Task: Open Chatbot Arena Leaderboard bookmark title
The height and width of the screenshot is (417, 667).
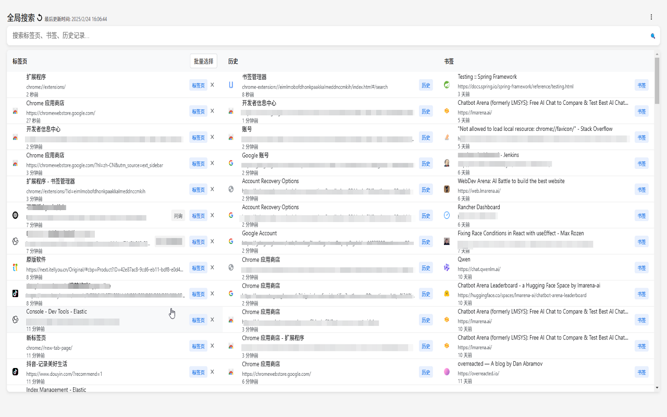Action: (529, 286)
